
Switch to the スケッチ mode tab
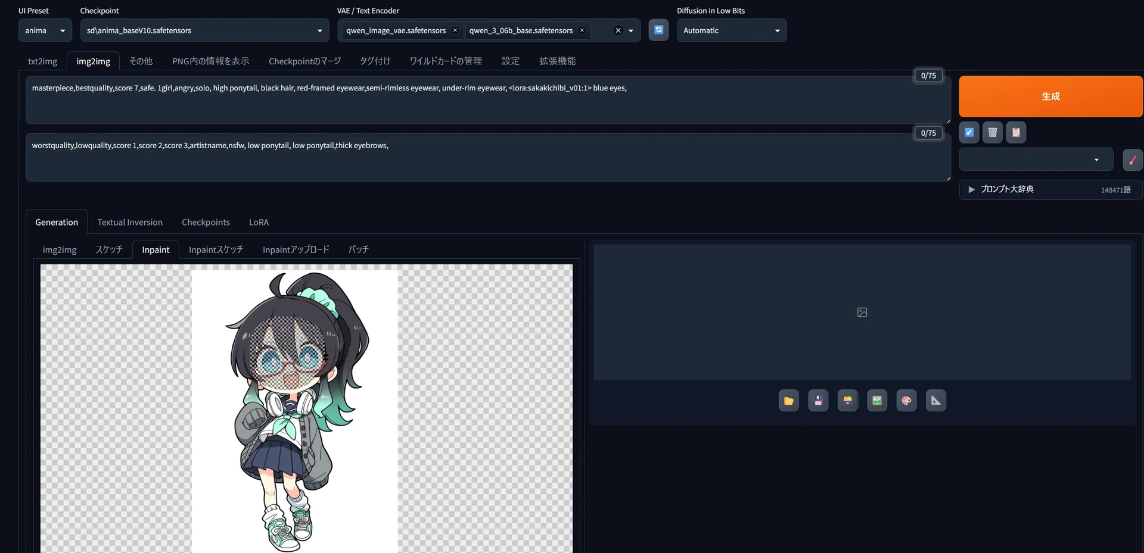[109, 249]
